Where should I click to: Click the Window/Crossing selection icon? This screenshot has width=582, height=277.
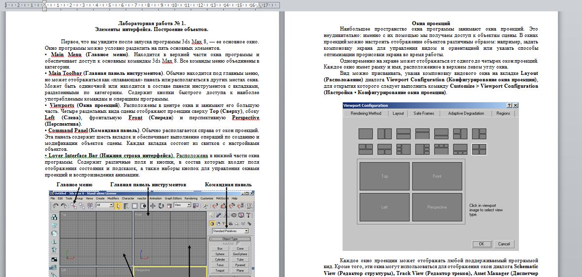[x=143, y=206]
